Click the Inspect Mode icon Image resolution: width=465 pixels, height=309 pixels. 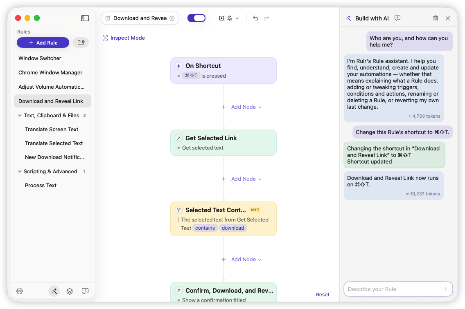(105, 38)
